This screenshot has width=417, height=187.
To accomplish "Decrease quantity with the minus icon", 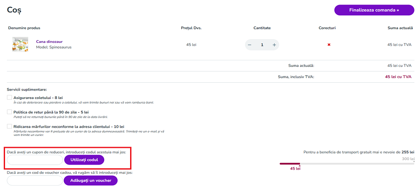I will pos(249,45).
